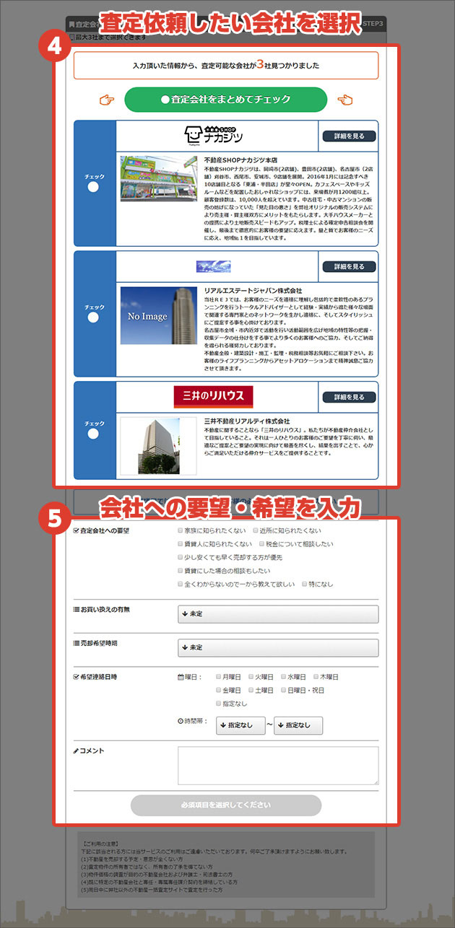Viewport: 455px width, 928px height.
Task: Open 詳細を見る for リアルエステートジャパン
Action: tap(349, 266)
